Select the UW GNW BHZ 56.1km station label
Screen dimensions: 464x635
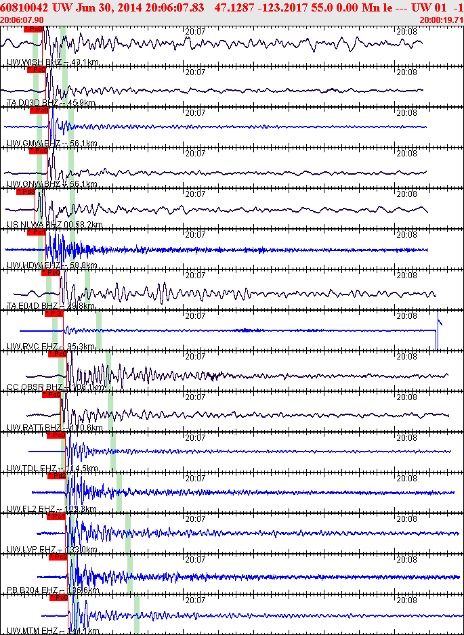52,184
